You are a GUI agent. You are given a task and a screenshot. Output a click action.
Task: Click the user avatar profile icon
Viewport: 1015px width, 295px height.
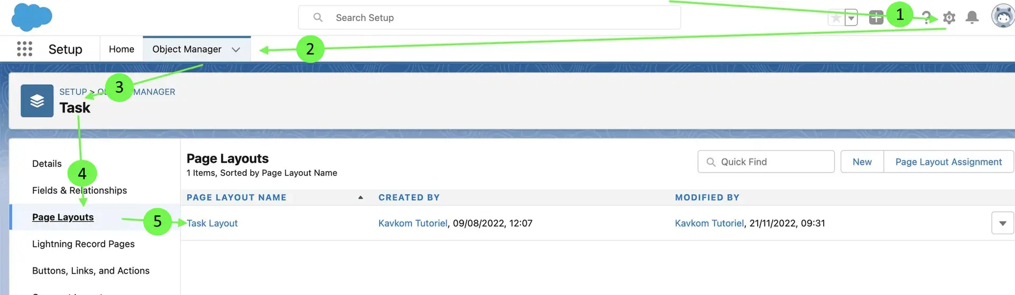(1002, 16)
